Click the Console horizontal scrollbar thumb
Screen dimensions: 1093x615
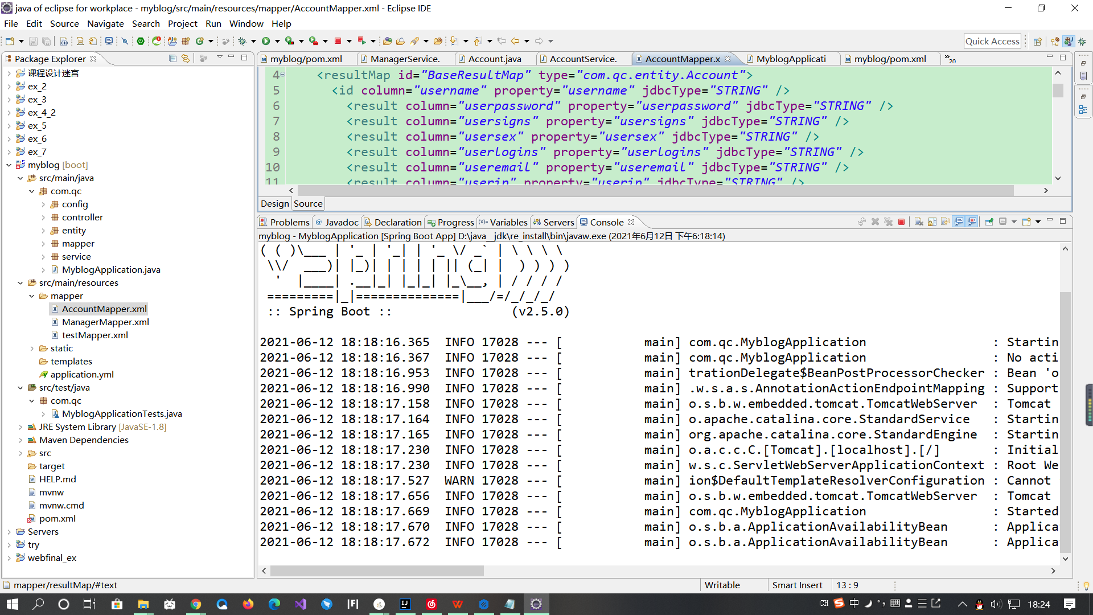[377, 571]
